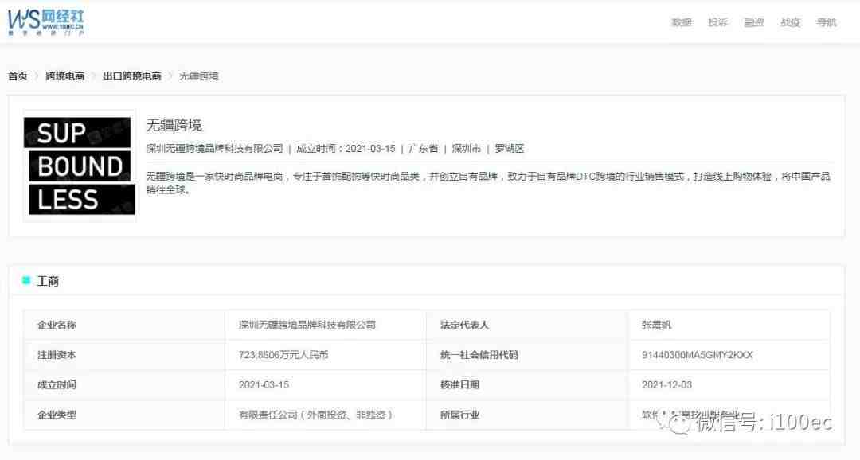Select the legal representative name 张晨帆
The width and height of the screenshot is (860, 460).
coord(656,326)
